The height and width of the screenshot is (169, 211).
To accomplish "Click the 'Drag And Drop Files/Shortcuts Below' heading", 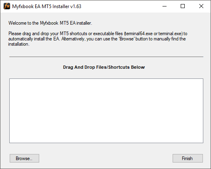I will [x=104, y=67].
